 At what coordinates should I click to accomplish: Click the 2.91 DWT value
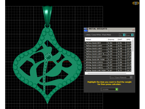pos(120,43)
